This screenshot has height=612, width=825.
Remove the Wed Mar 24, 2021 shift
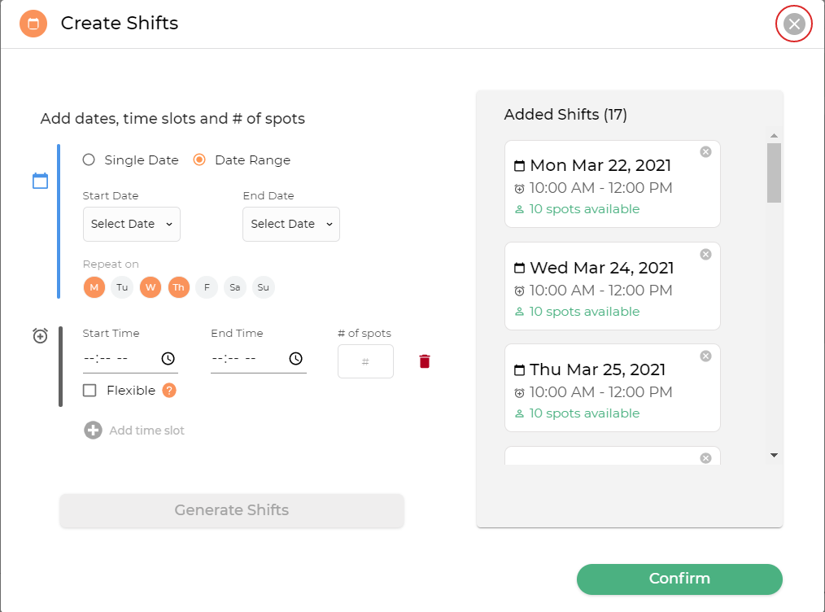tap(705, 255)
